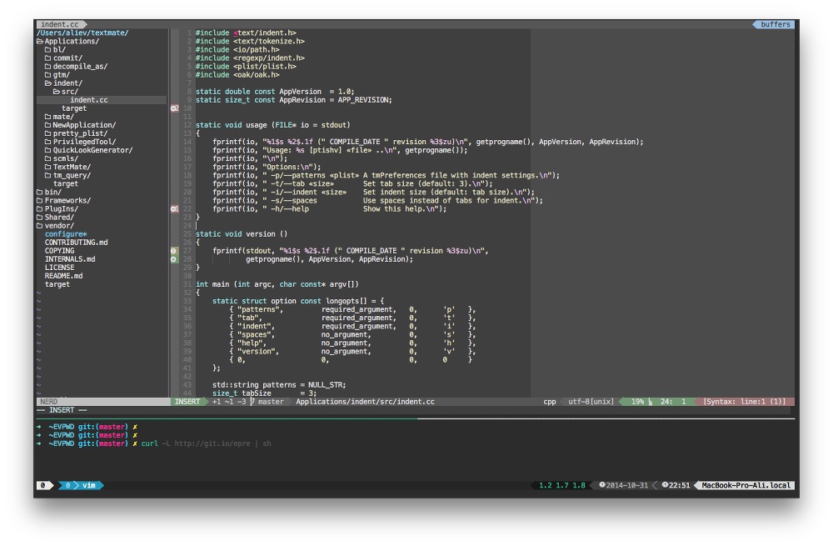Click the folder icon beside bl/
This screenshot has width=833, height=546.
(47, 49)
